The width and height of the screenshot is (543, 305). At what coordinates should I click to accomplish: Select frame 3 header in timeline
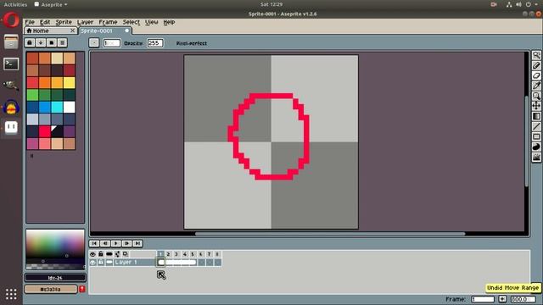(x=176, y=254)
